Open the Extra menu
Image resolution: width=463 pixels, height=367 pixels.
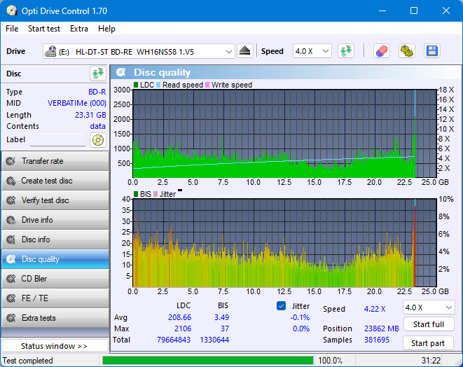(x=79, y=29)
